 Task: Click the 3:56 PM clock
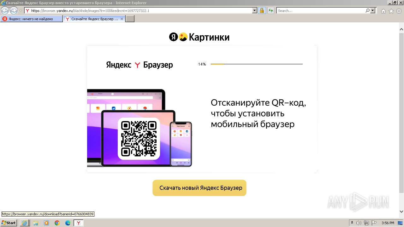point(388,223)
